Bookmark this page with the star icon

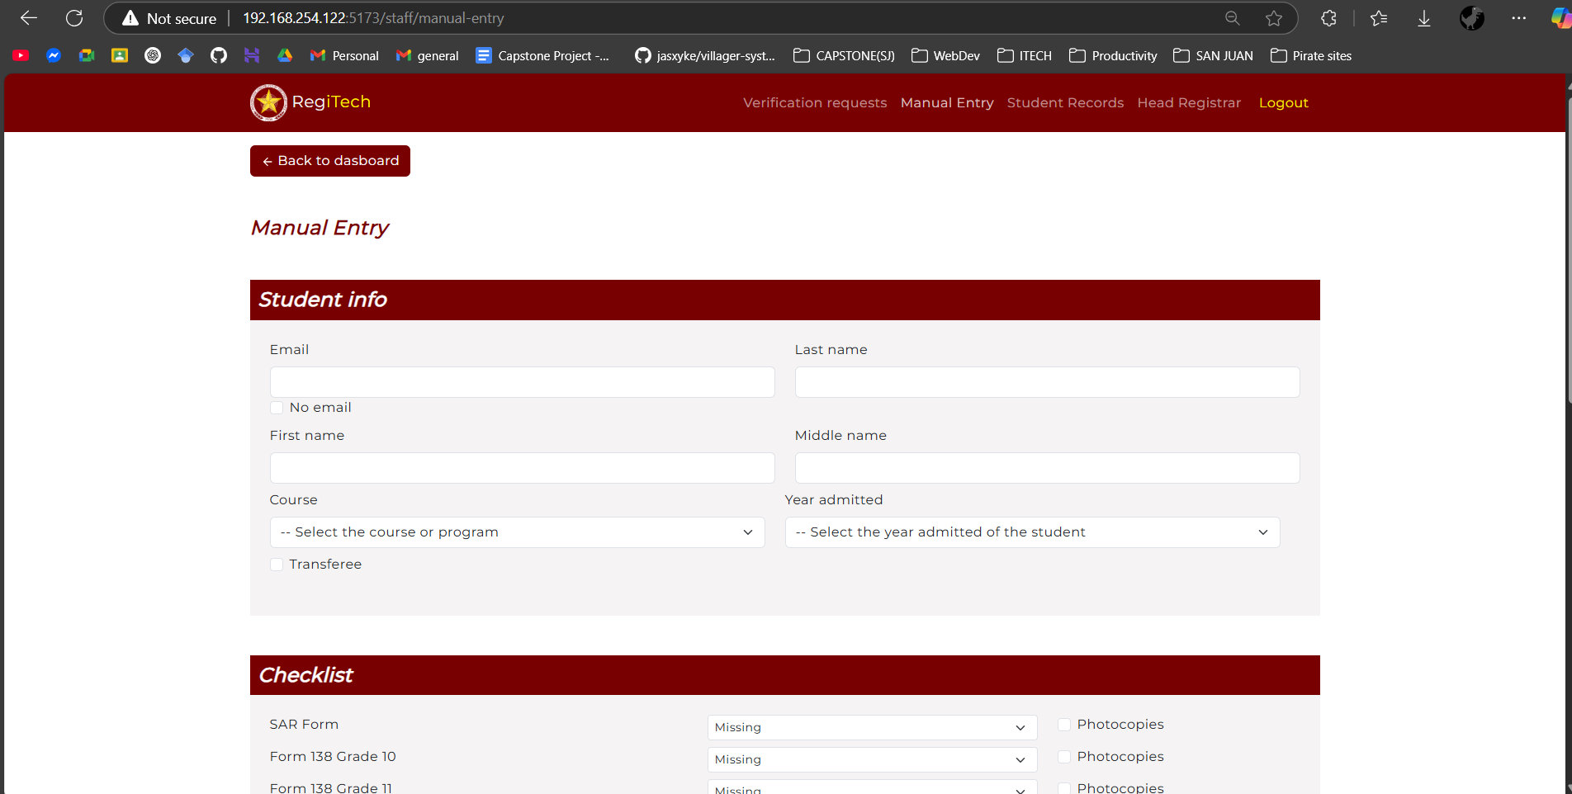tap(1274, 18)
